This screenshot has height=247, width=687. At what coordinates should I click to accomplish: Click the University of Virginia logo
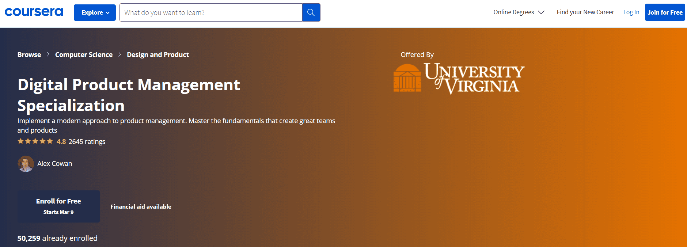pyautogui.click(x=459, y=78)
